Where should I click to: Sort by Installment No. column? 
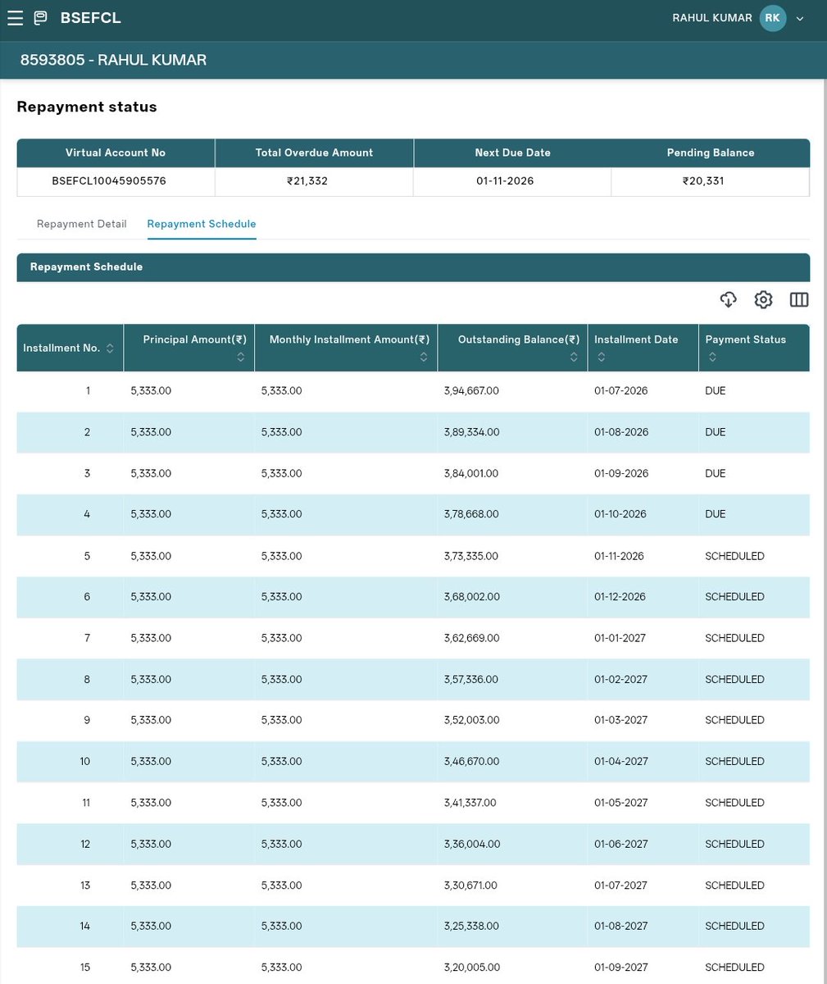(x=110, y=348)
